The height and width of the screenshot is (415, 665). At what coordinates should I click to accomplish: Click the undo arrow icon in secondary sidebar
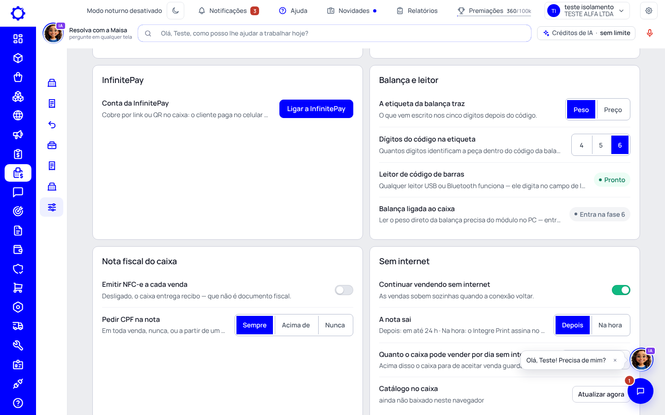tap(52, 125)
